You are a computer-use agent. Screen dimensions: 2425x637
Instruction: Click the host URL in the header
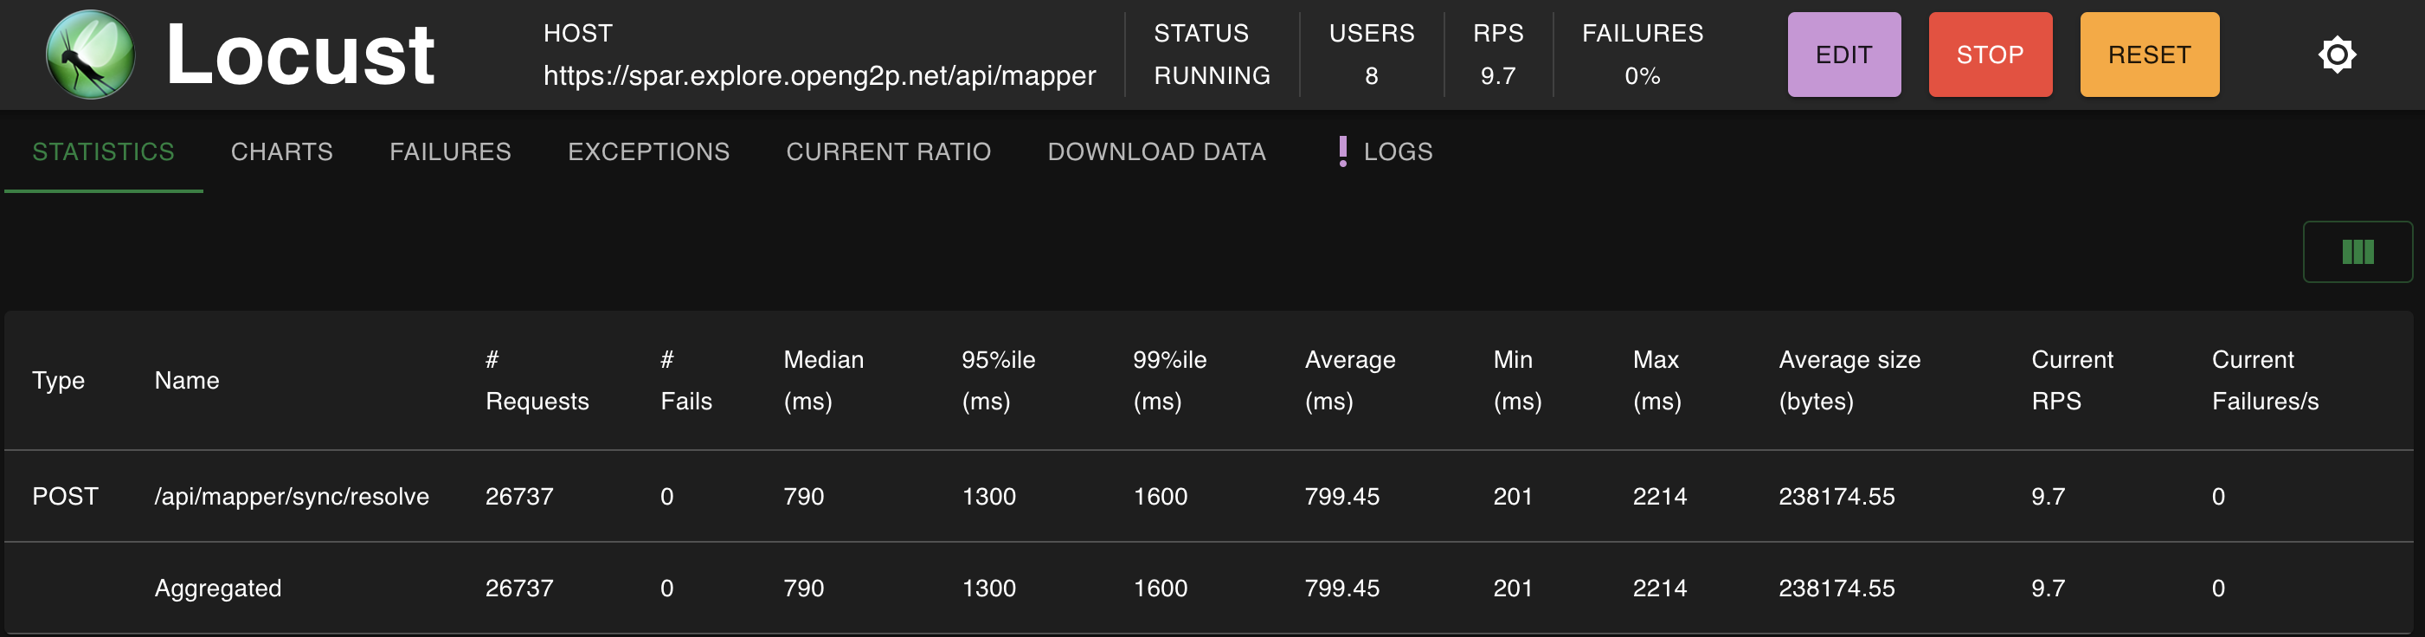point(819,75)
